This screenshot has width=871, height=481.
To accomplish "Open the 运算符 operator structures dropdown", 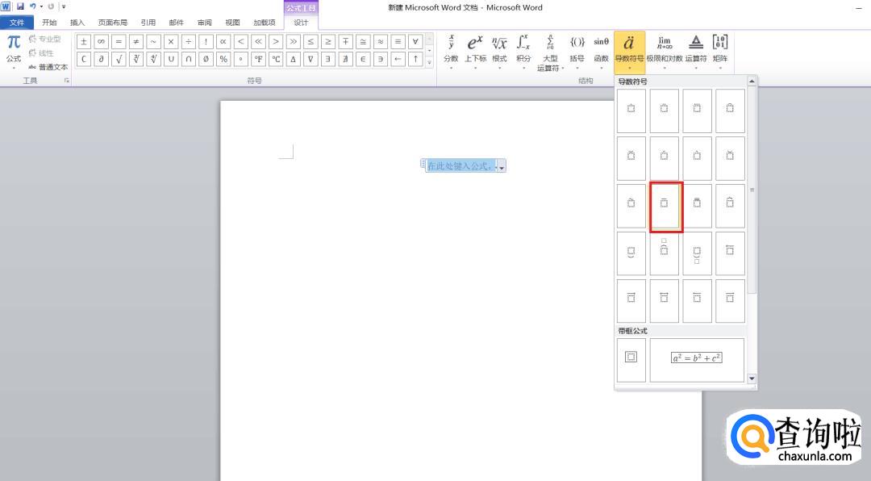I will pyautogui.click(x=695, y=52).
